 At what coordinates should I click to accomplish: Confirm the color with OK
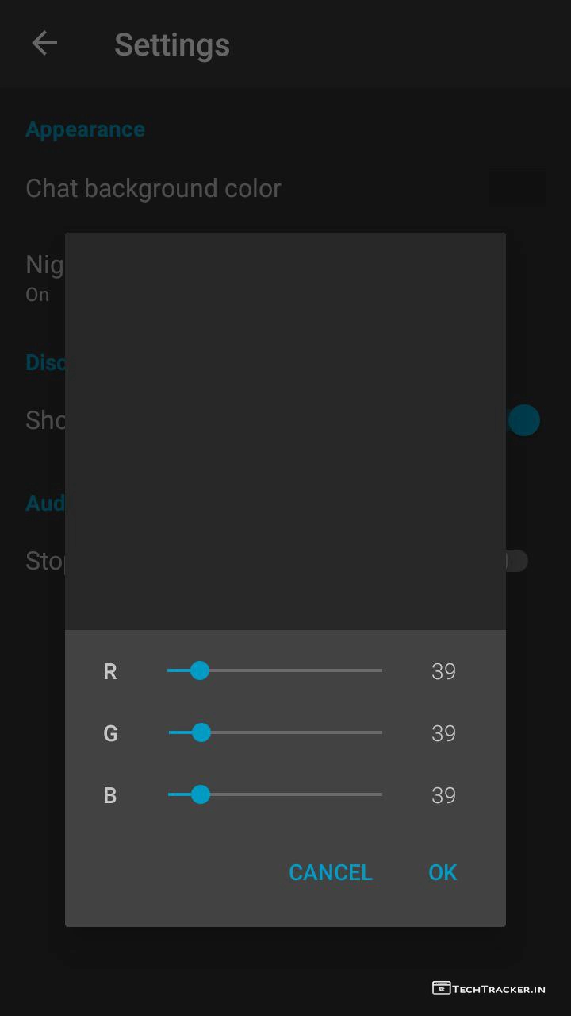[x=443, y=872]
